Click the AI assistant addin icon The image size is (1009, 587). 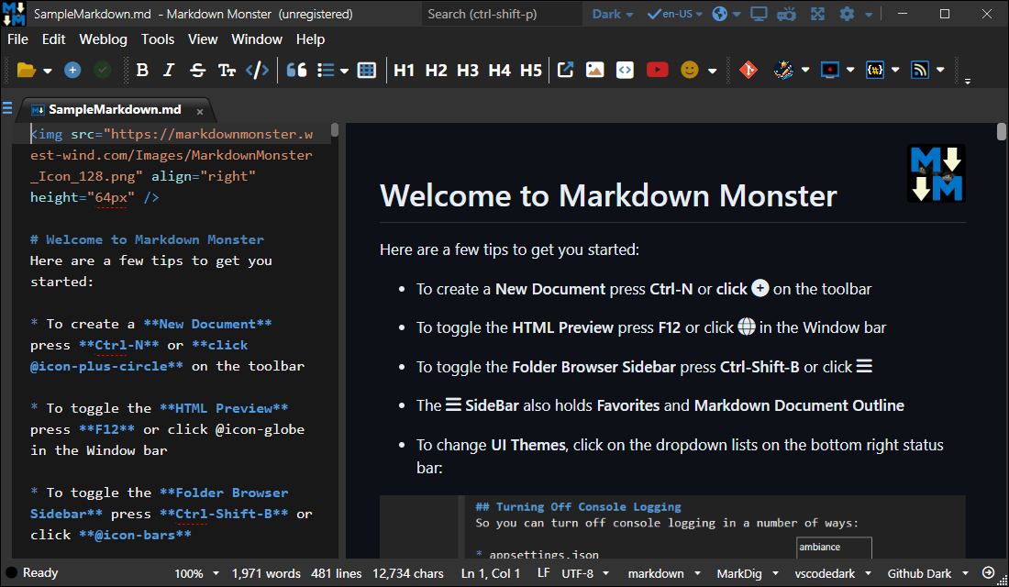coord(783,70)
